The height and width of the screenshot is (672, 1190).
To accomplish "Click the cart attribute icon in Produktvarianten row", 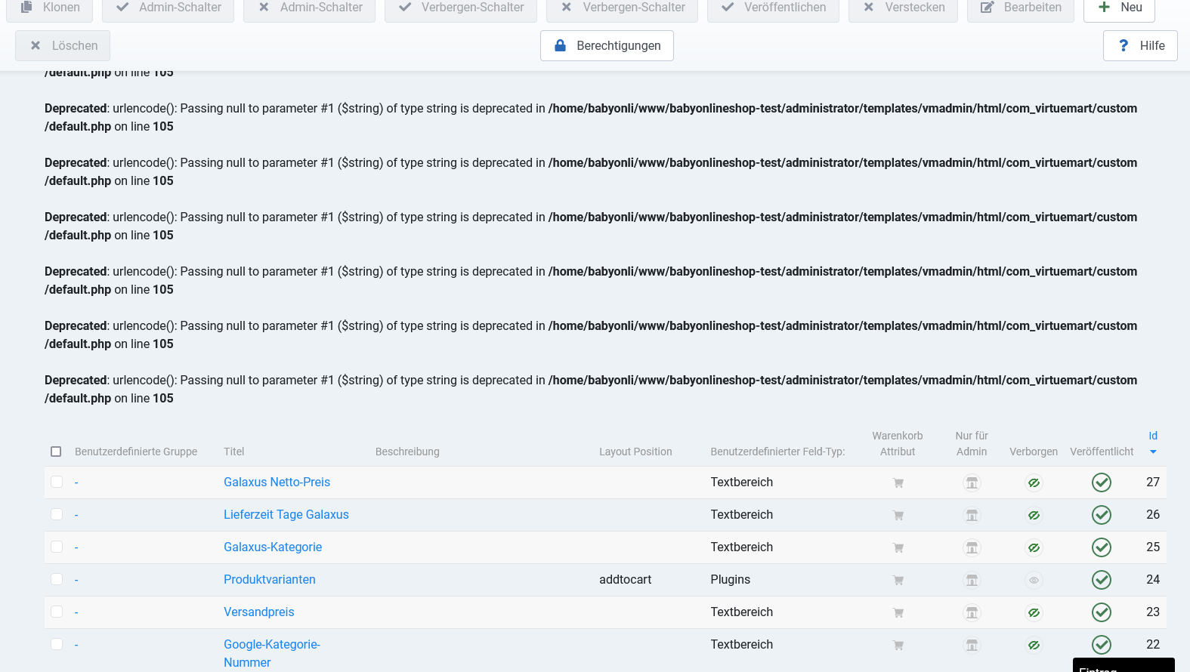I will (x=898, y=580).
